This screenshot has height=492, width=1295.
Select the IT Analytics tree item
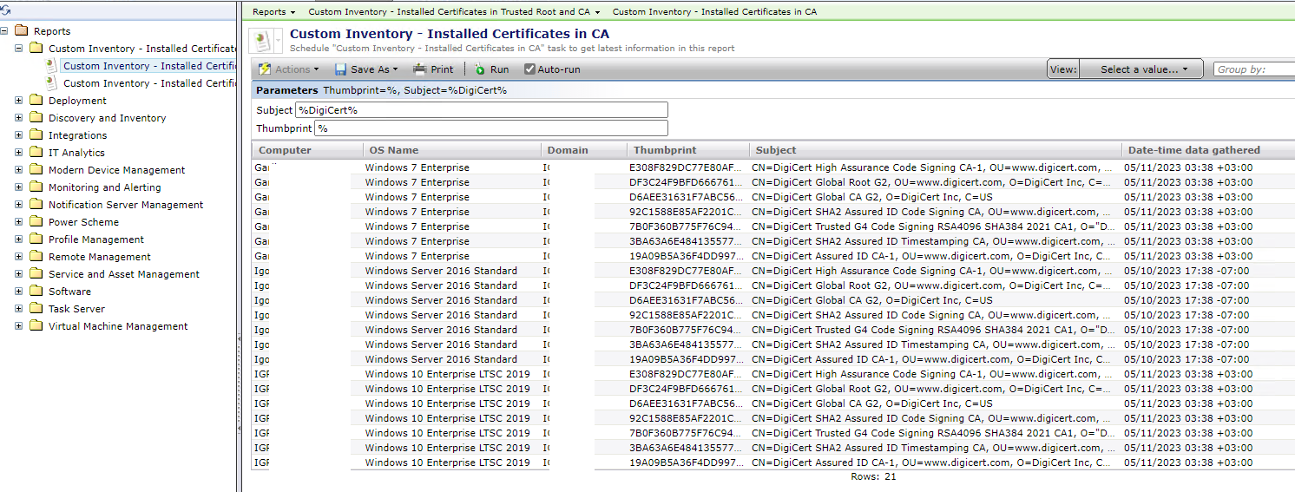click(x=76, y=153)
